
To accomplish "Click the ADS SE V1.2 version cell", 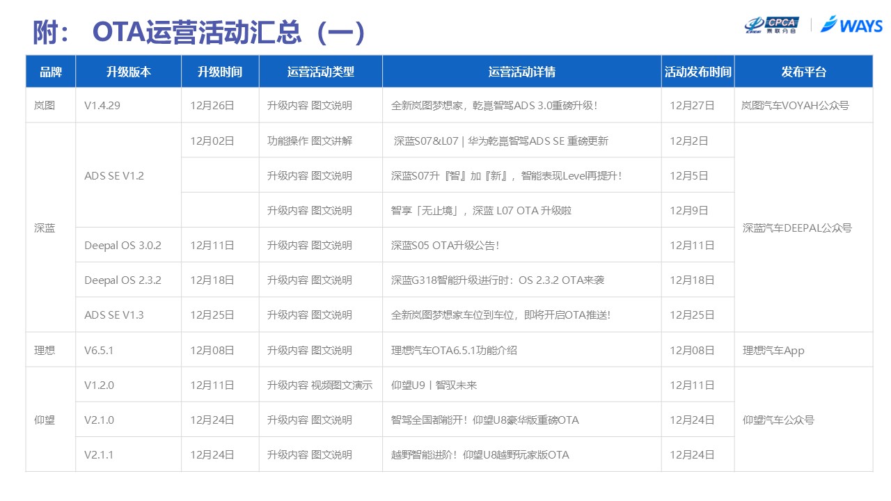I will [x=129, y=175].
